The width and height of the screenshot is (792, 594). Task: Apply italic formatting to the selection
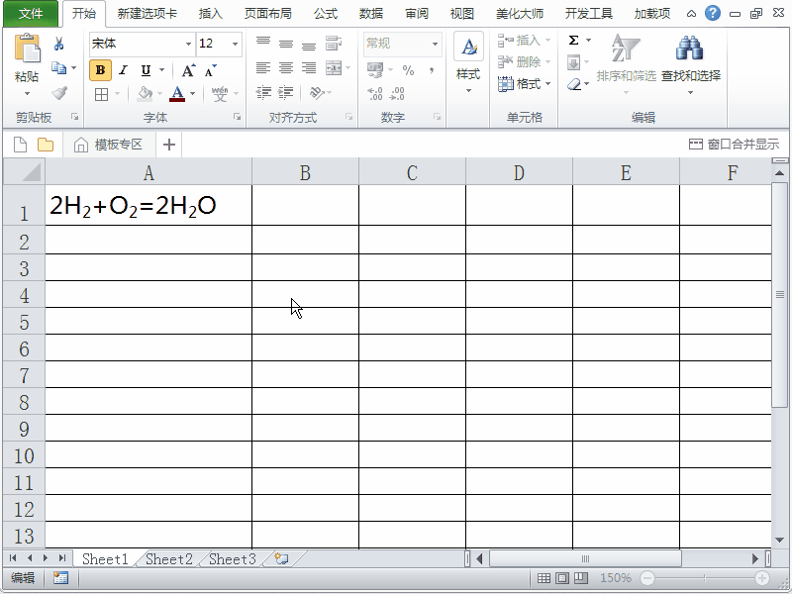(x=124, y=69)
